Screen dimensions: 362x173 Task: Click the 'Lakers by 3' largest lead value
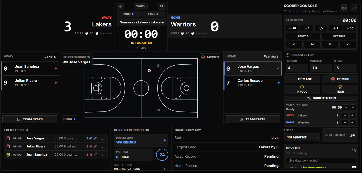268,147
